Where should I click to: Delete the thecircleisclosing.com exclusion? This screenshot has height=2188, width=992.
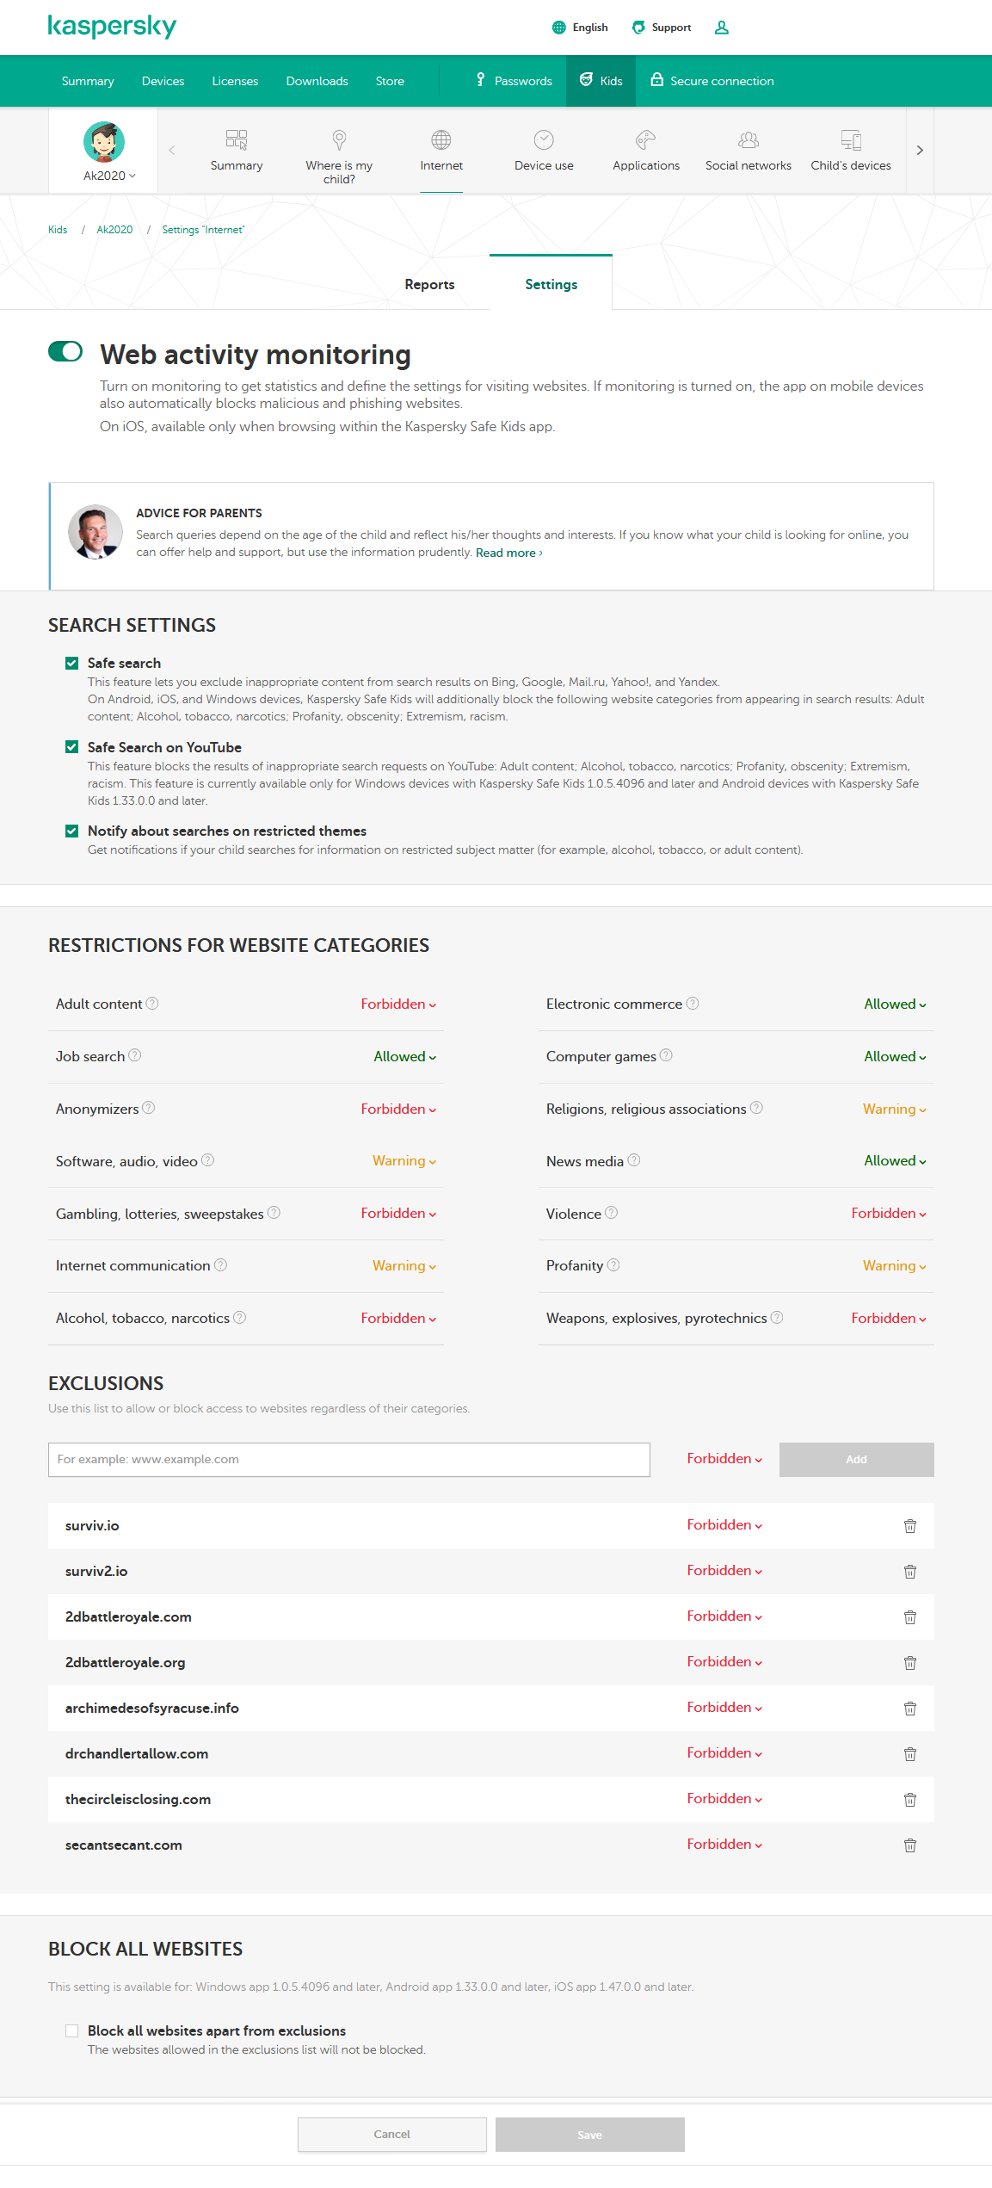pos(910,1800)
